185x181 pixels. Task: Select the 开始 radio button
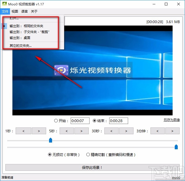tap(56, 121)
